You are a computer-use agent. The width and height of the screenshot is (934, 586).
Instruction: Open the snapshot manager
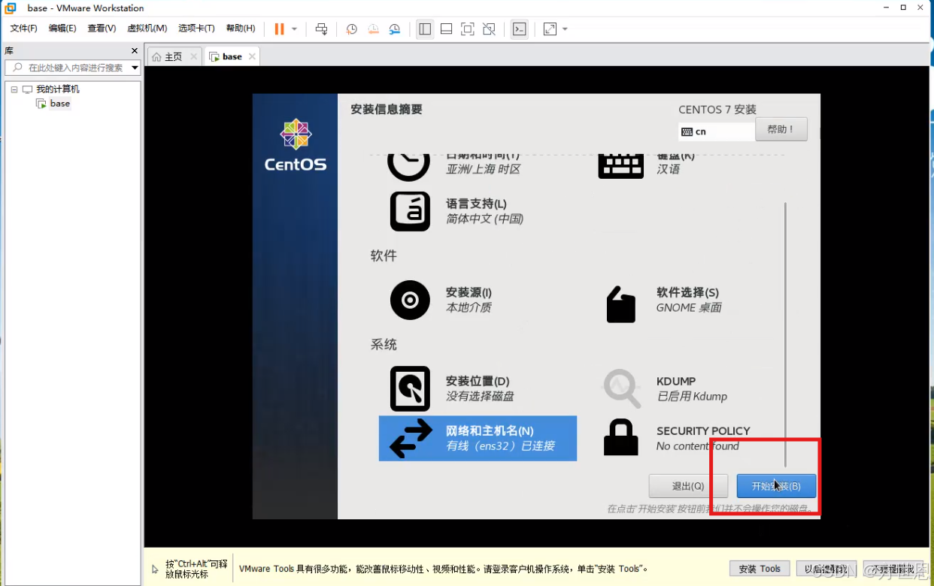395,29
